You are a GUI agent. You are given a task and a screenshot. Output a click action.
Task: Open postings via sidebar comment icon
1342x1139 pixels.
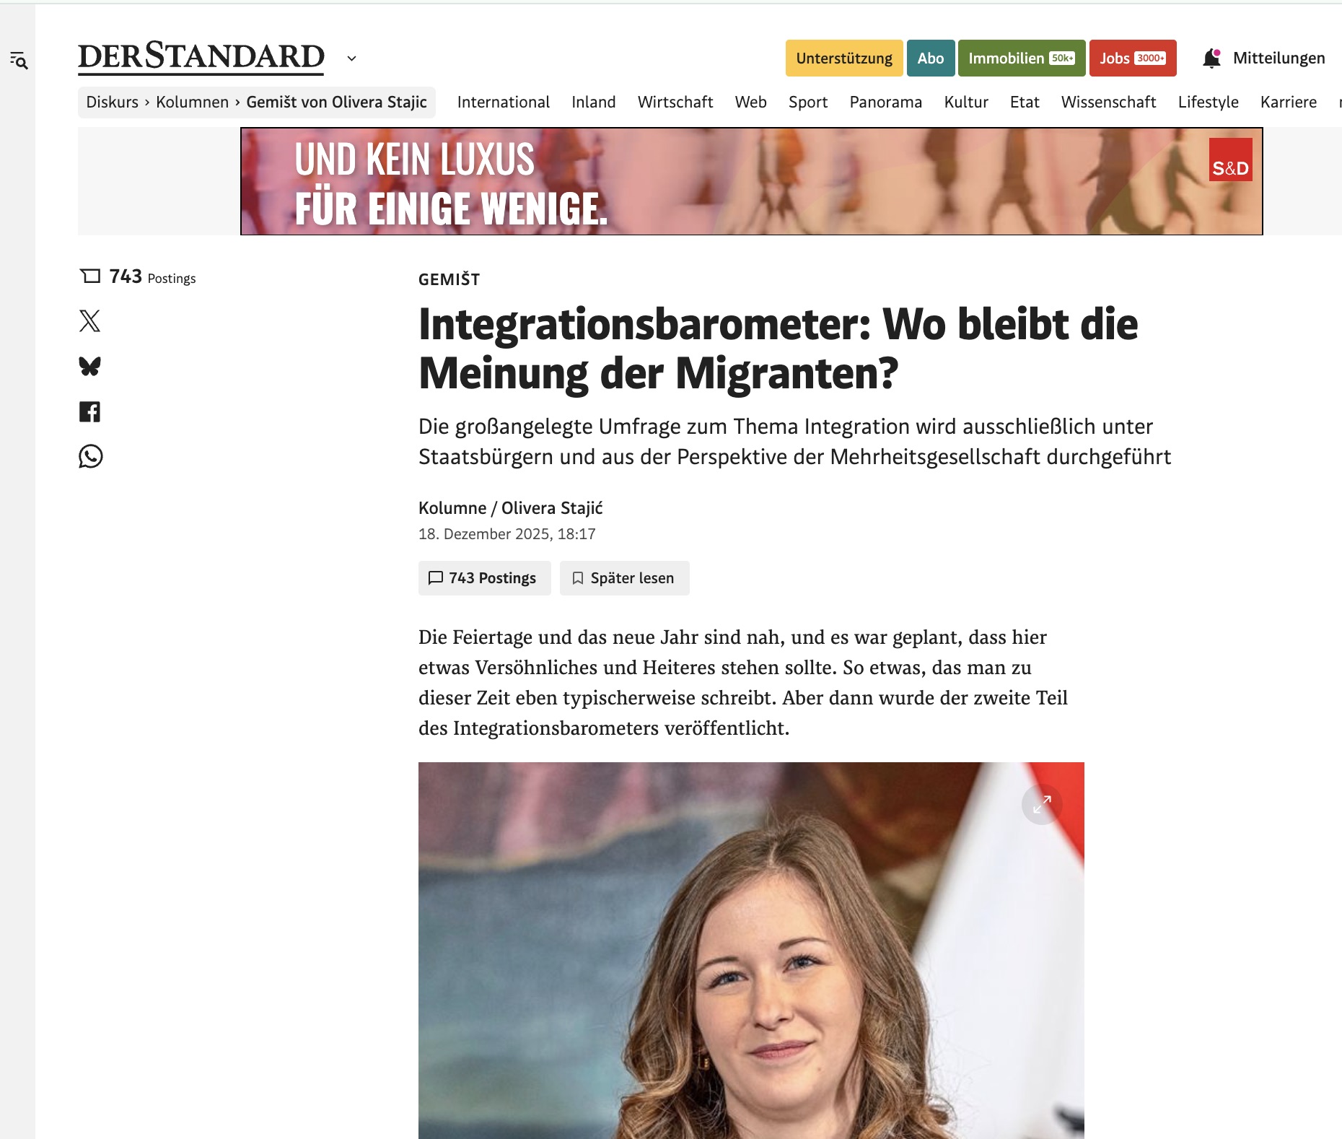click(x=90, y=276)
